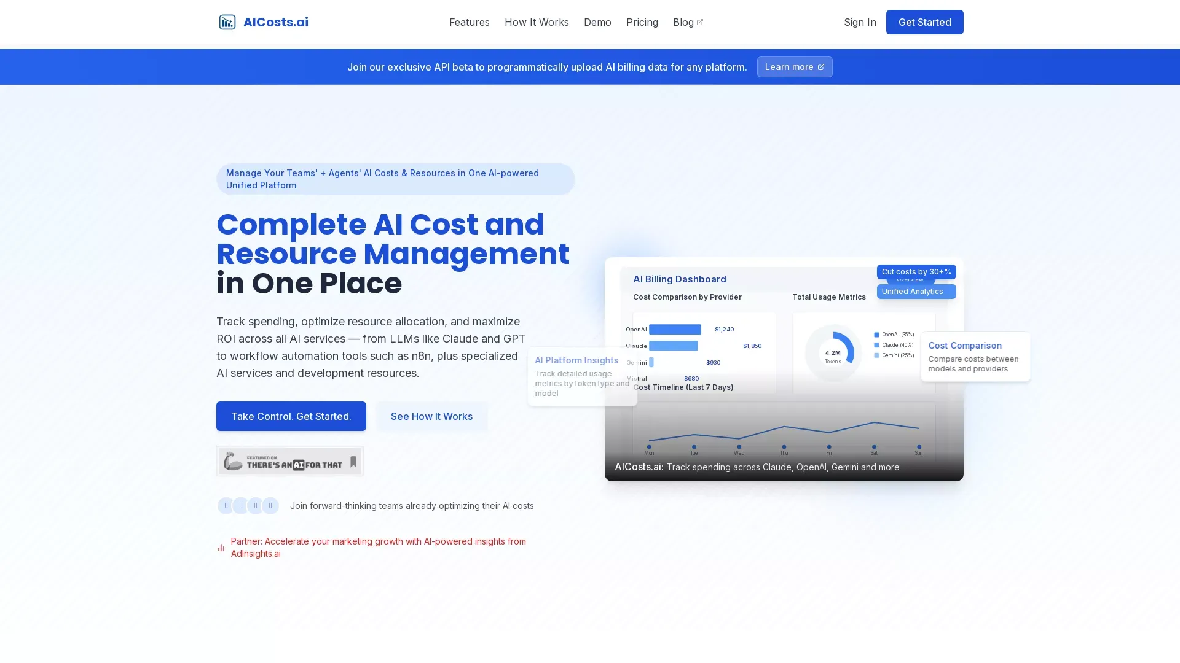Click Take Control. Get Started. button
Viewport: 1180px width, 663px height.
(291, 416)
